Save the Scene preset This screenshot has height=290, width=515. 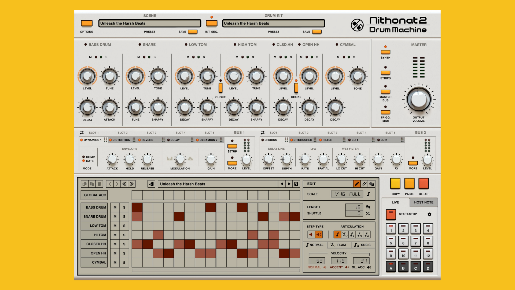193,32
